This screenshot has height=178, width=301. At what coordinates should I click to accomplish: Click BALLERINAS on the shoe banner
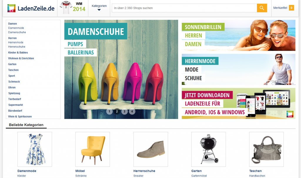[81, 52]
